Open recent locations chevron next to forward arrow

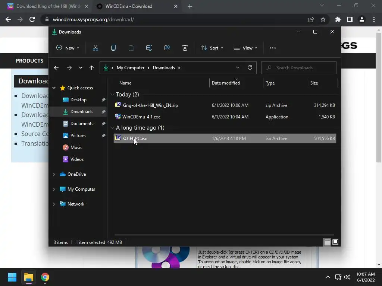[x=81, y=68]
